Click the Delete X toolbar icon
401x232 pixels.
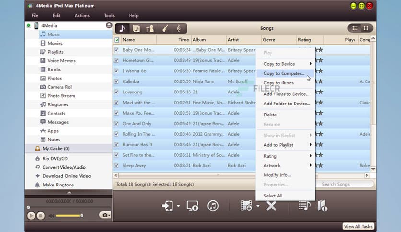(x=271, y=206)
